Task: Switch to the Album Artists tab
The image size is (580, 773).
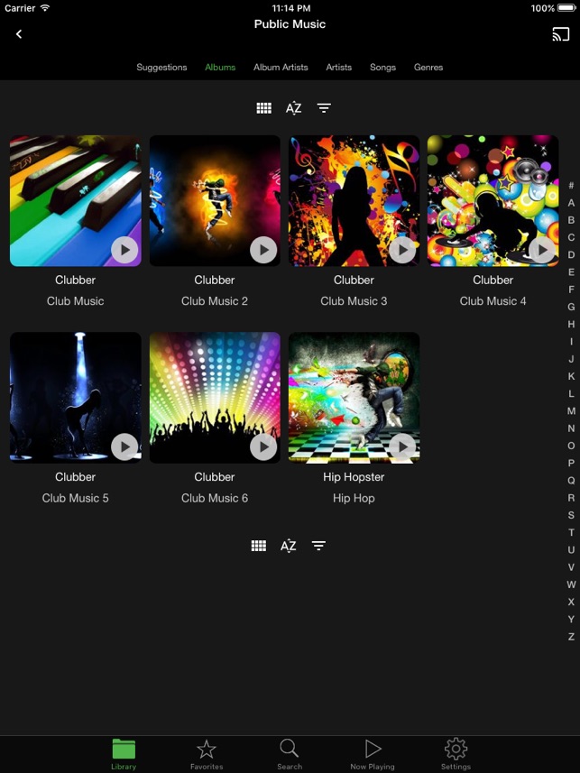Action: coord(281,68)
